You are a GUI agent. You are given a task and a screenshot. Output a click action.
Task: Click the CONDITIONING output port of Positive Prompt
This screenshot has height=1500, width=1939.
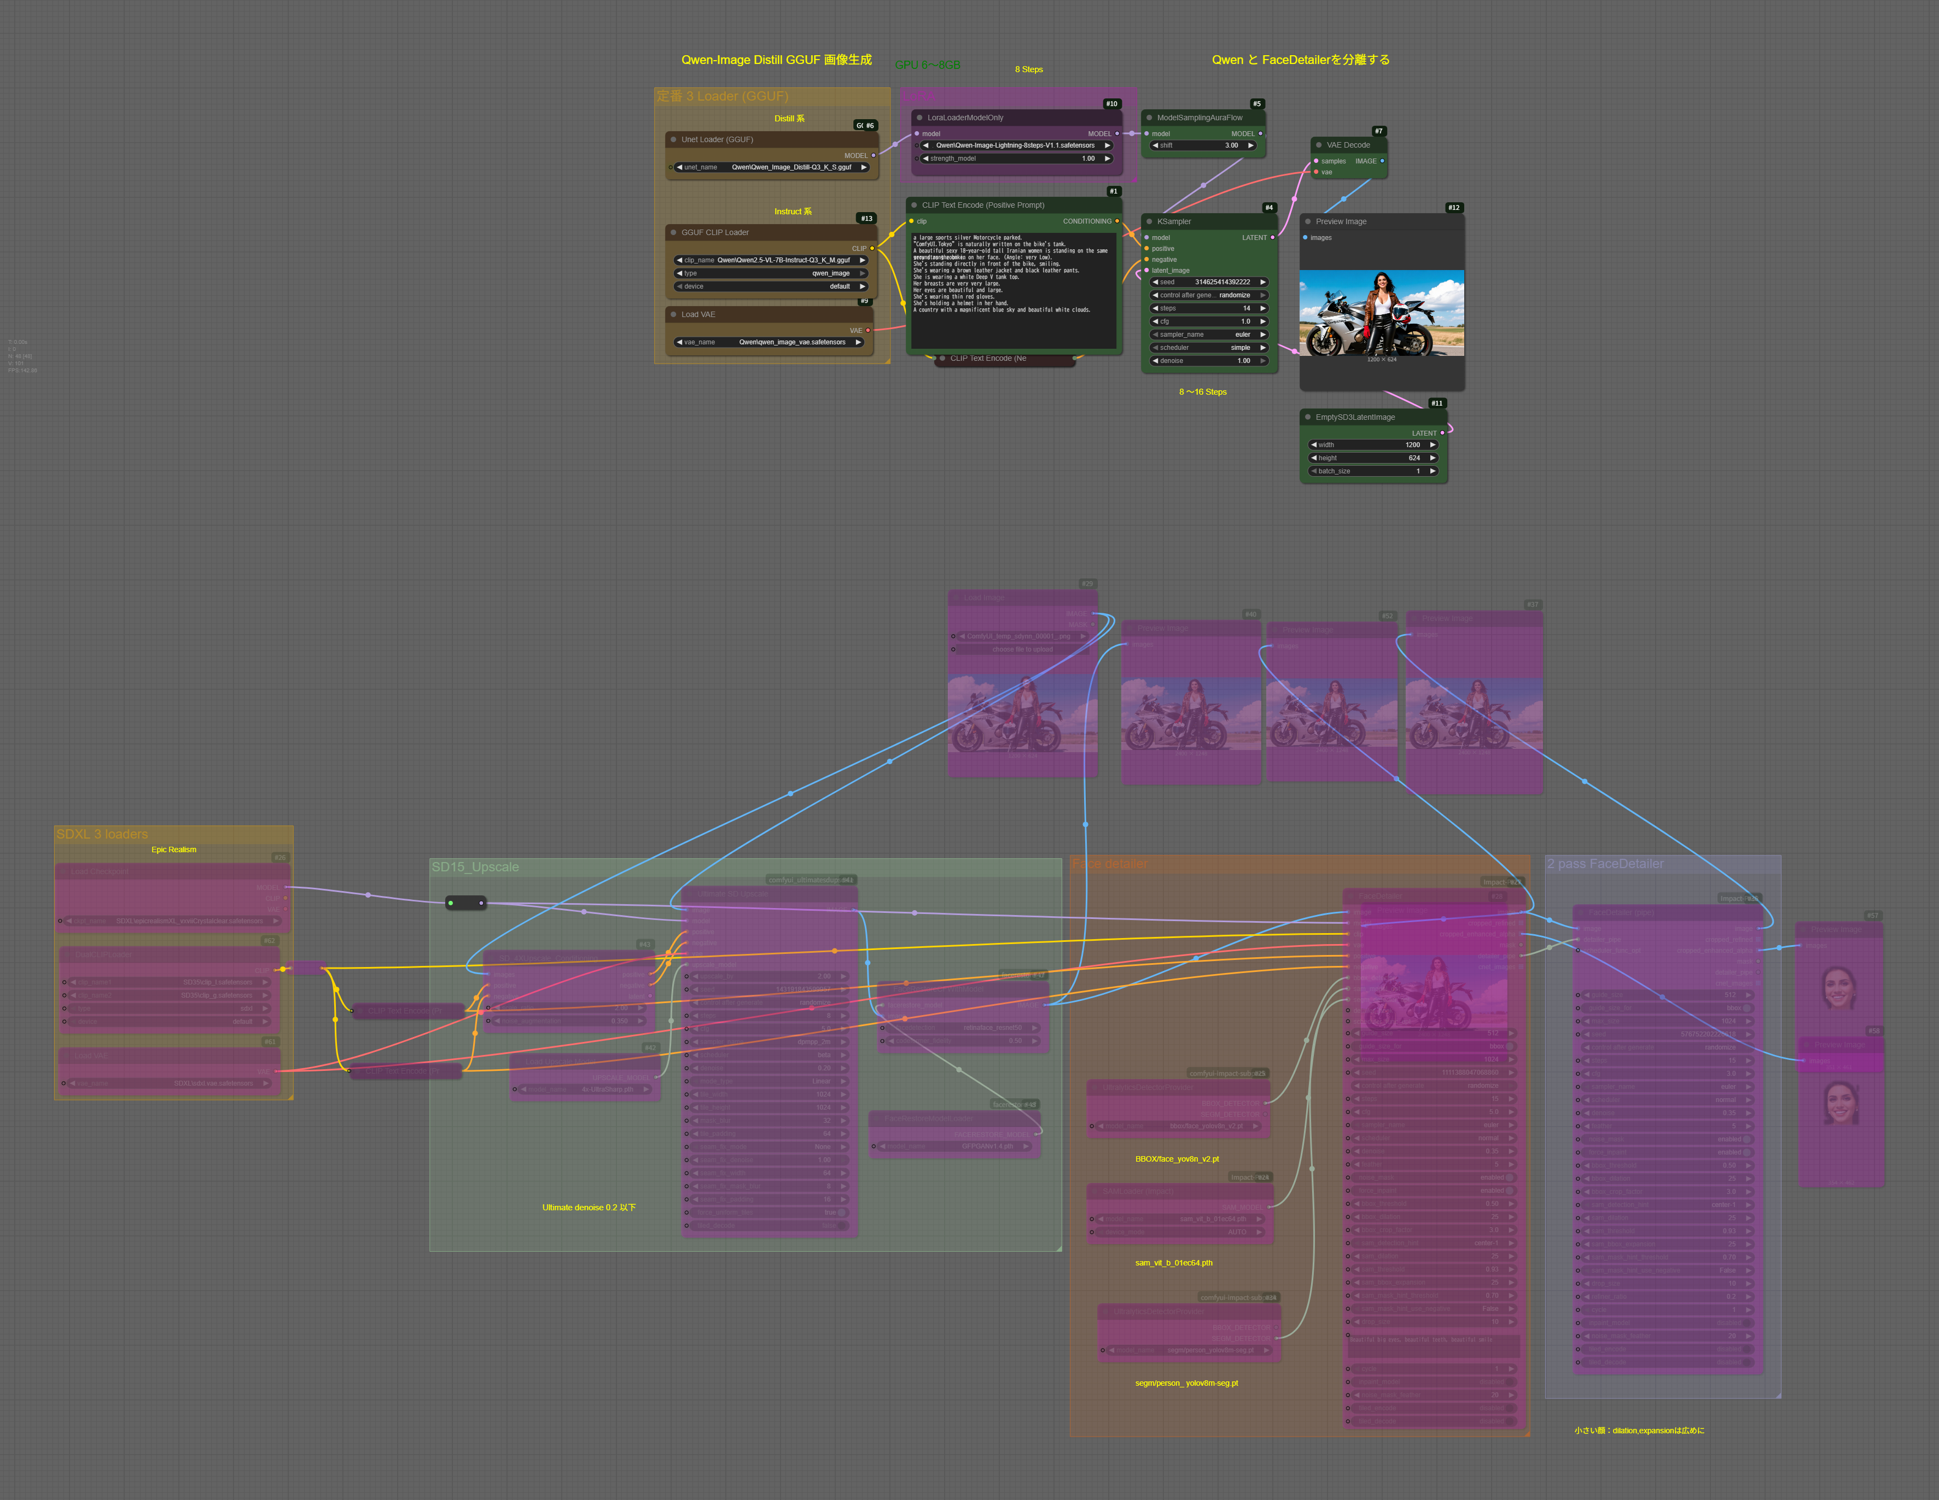pyautogui.click(x=1117, y=221)
